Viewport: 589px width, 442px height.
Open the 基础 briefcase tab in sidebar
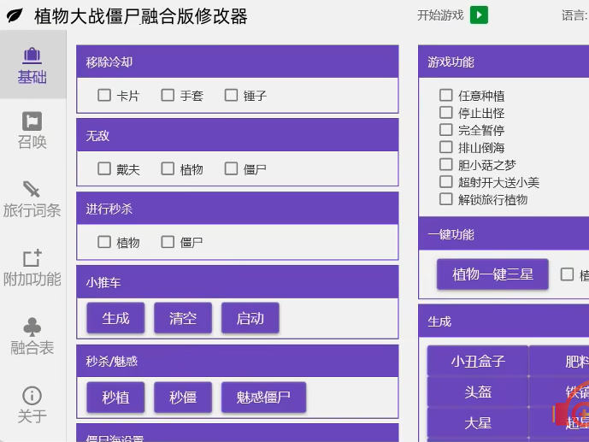(32, 66)
